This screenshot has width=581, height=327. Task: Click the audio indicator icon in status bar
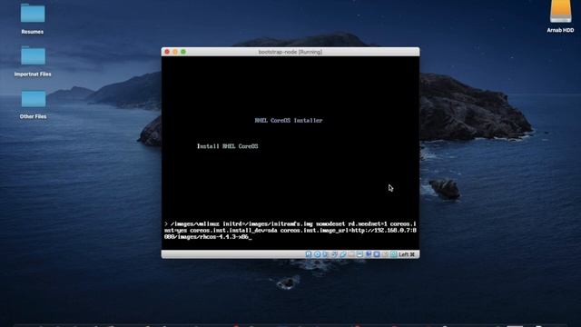[x=325, y=254]
